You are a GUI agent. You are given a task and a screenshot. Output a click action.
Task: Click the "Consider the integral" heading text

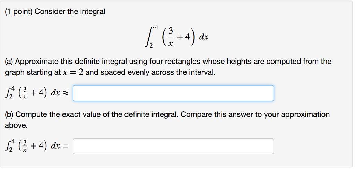[x=70, y=12]
